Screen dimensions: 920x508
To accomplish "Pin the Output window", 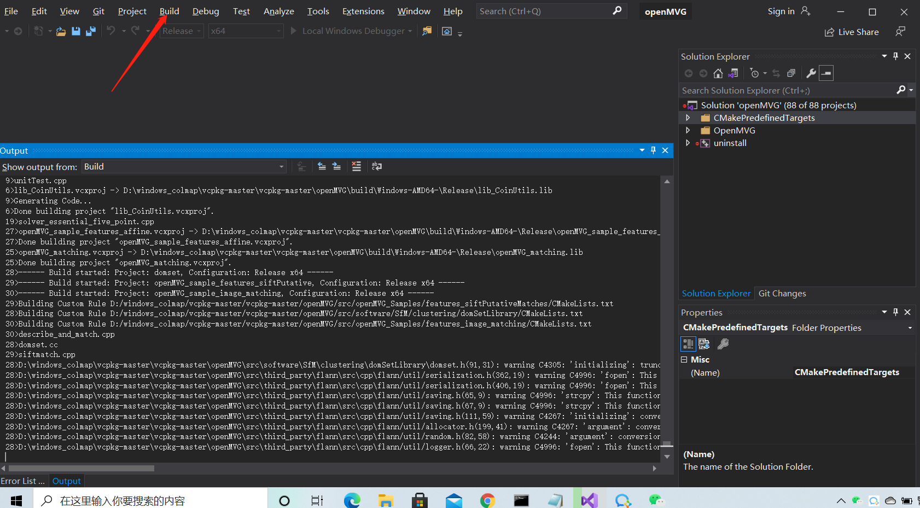I will [653, 150].
